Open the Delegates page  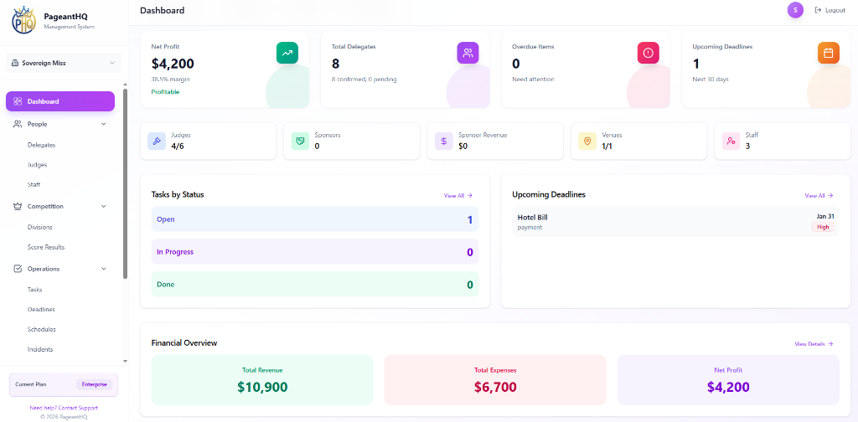point(42,145)
